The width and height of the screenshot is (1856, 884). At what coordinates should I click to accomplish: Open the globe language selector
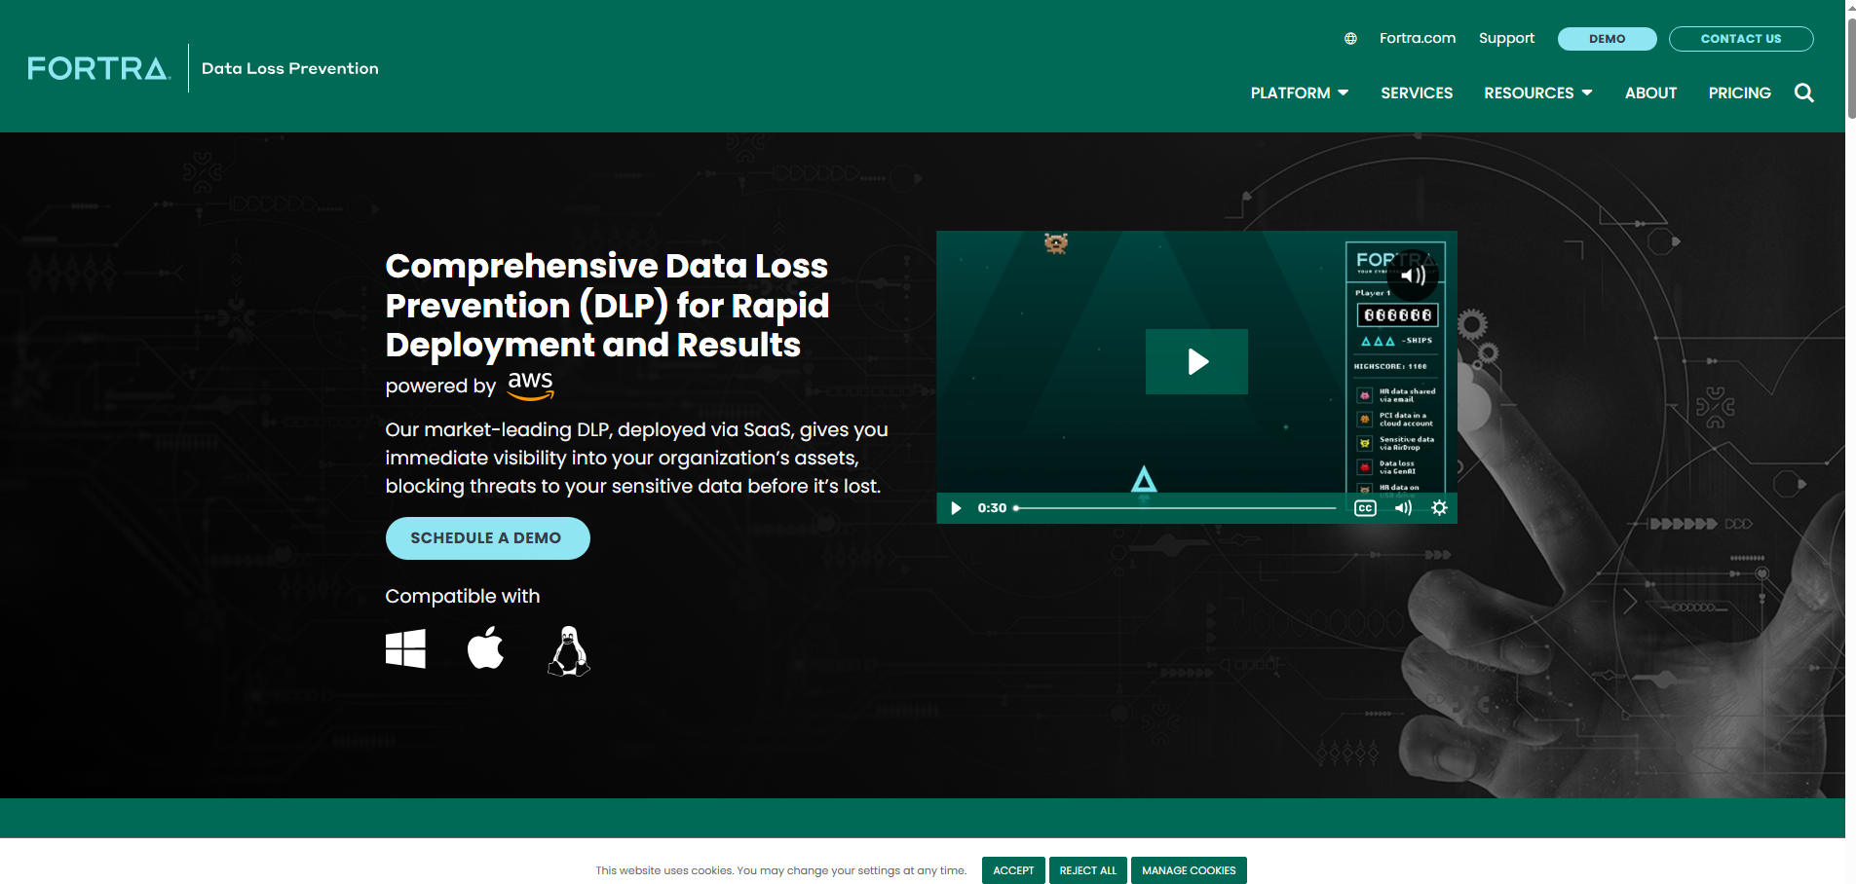(1350, 39)
